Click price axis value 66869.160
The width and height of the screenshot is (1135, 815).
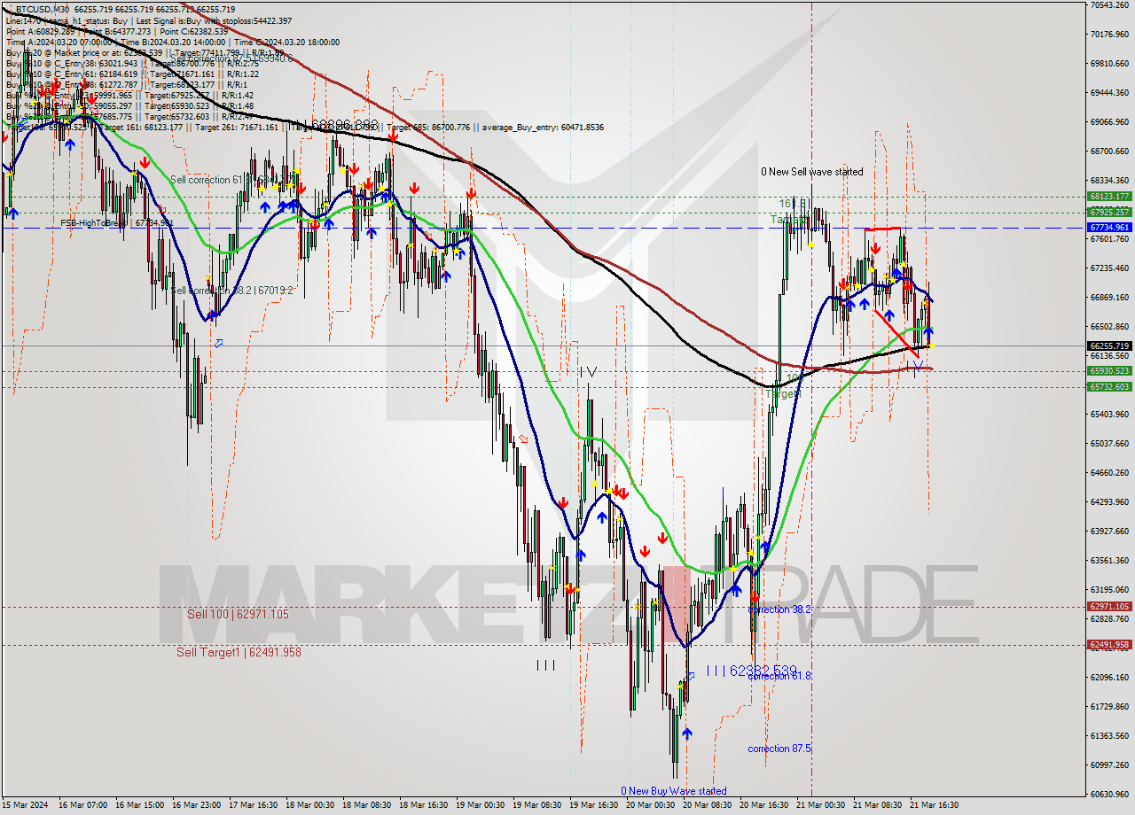1108,298
